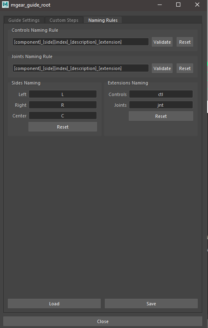208x328 pixels.
Task: Edit the Joints extension field
Action: point(161,105)
